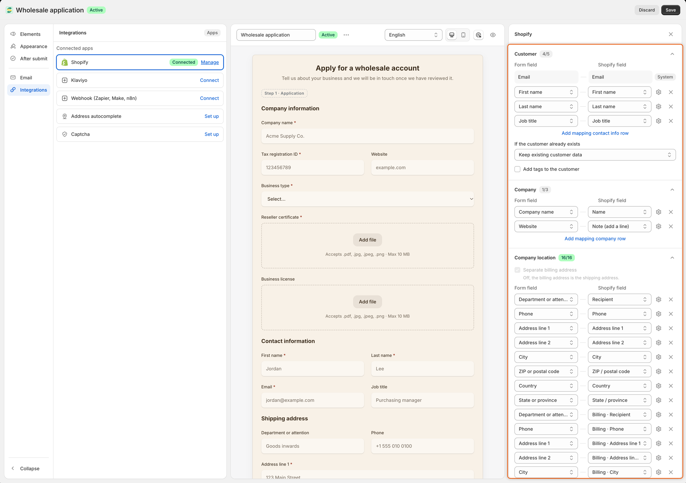The height and width of the screenshot is (483, 686).
Task: Collapse the Company location section
Action: 672,258
